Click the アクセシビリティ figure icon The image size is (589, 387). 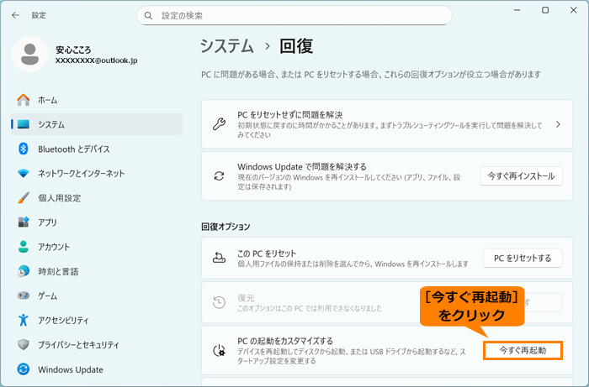tap(24, 320)
